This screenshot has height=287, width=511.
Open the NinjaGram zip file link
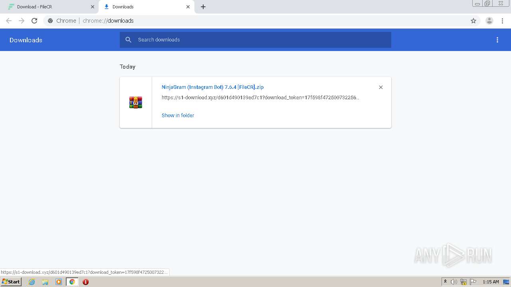[x=212, y=87]
